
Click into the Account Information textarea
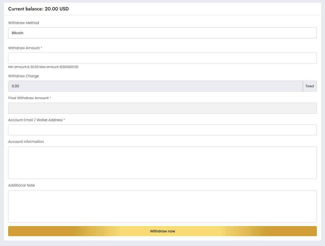coord(162,163)
